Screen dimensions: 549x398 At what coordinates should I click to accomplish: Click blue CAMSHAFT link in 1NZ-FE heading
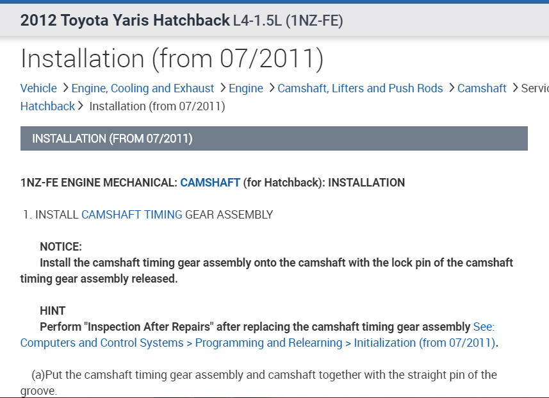(x=210, y=183)
